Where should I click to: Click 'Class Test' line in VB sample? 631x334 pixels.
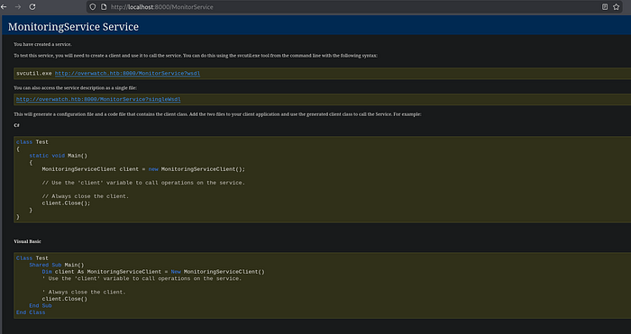tap(32, 258)
